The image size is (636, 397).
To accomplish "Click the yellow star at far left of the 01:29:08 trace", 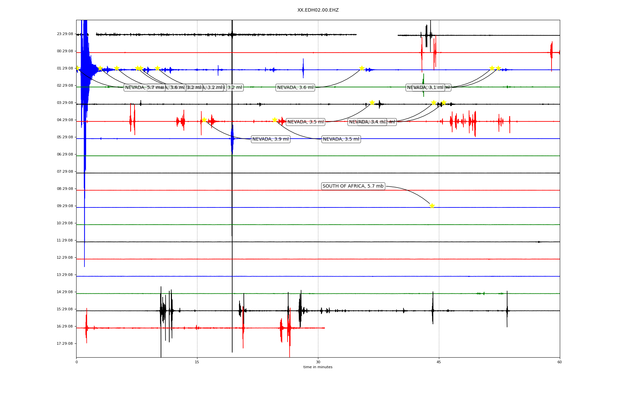I will [77, 68].
